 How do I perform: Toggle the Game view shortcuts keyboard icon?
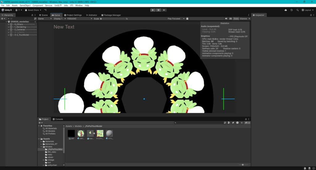coord(231,19)
